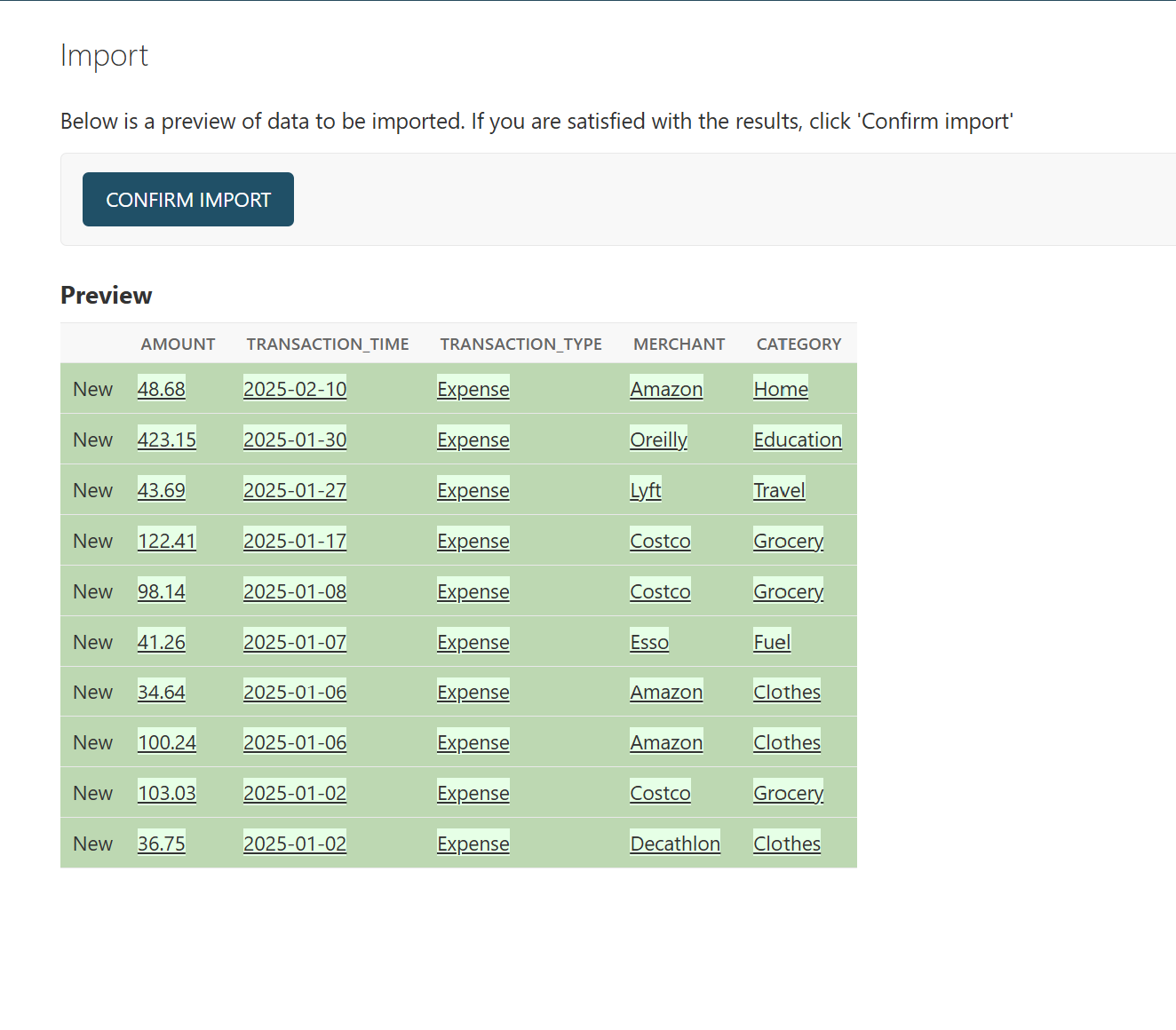Click Expense link in the 48.68 row
Image resolution: width=1176 pixels, height=1030 pixels.
click(473, 389)
